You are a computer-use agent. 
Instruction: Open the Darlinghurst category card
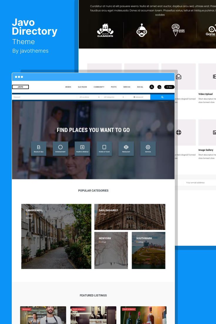click(x=130, y=217)
